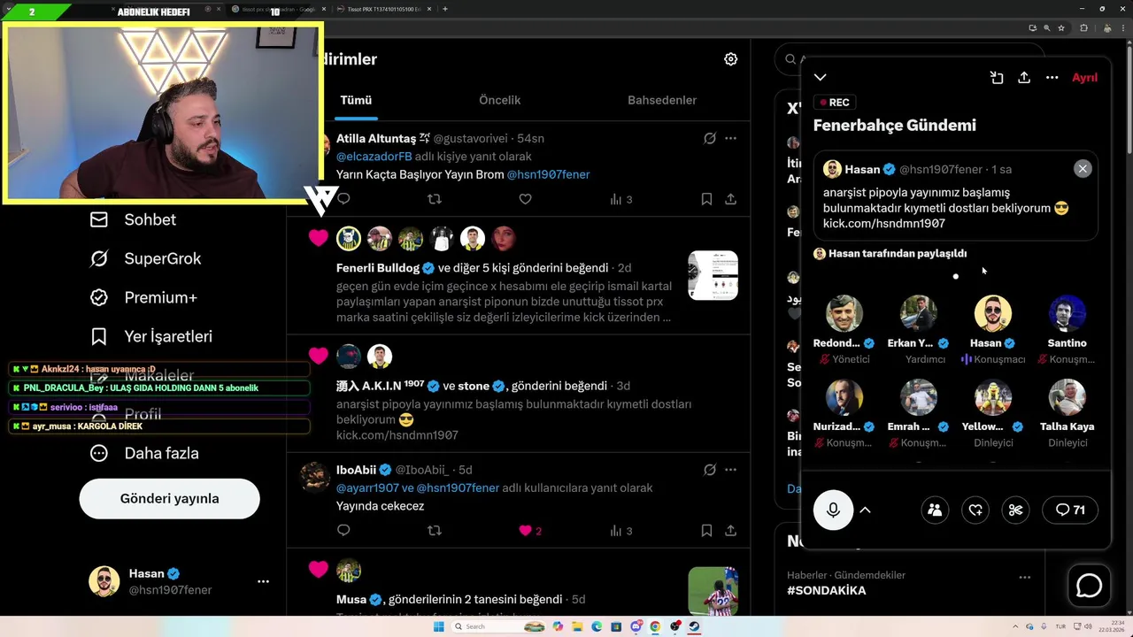Viewport: 1133px width, 637px height.
Task: View analytics of Atilla Altuntaş post
Action: pos(620,199)
